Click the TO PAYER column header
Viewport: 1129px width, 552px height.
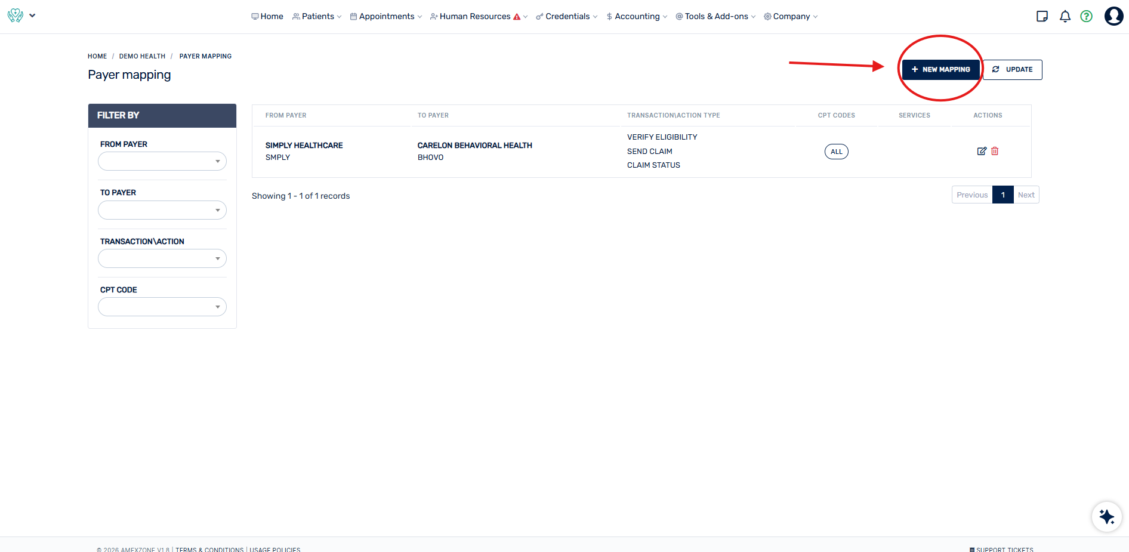(x=433, y=115)
